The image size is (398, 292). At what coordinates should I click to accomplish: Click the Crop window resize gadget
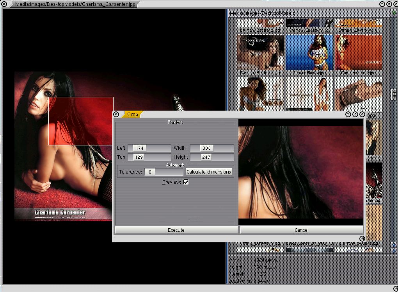coord(362,238)
